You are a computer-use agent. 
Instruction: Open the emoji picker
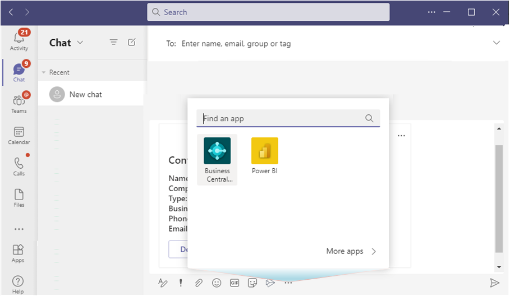coord(217,283)
